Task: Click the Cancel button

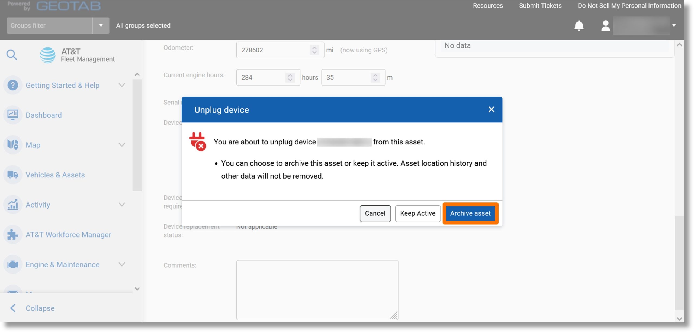Action: pos(375,213)
